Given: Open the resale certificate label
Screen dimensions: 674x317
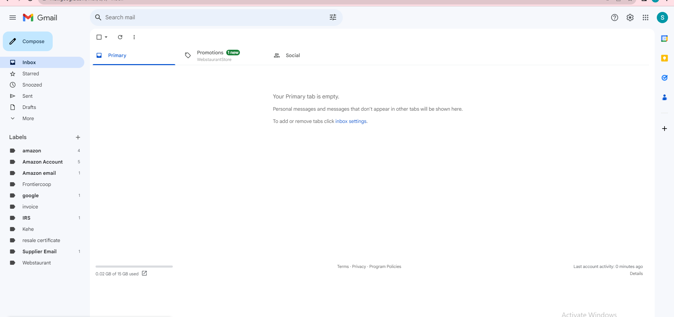Looking at the screenshot, I should click(x=42, y=240).
